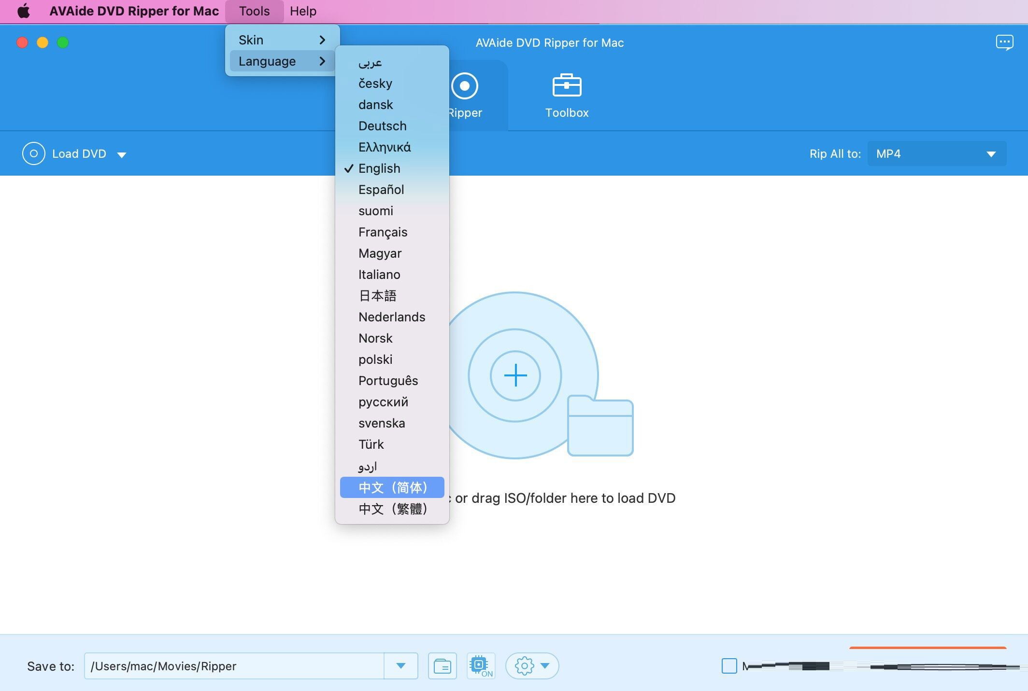Close the window with red button
The width and height of the screenshot is (1028, 691).
click(22, 42)
